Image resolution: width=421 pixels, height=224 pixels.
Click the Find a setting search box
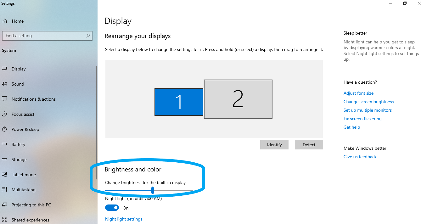47,36
